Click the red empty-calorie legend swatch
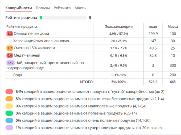Viewport: 181px width, 135px height. [x=9, y=92]
